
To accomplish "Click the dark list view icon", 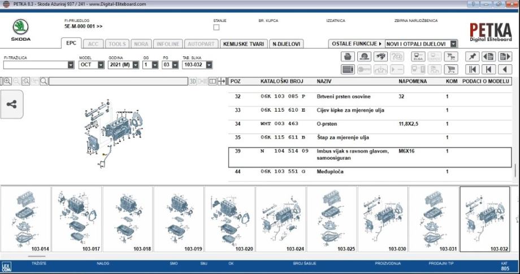I will (x=348, y=69).
